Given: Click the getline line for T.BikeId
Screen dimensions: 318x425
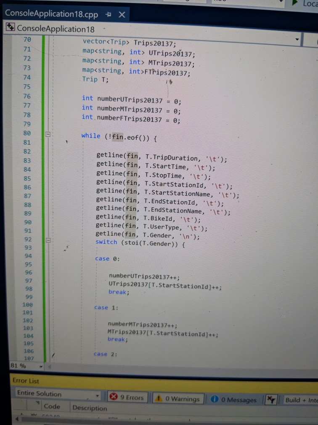Looking at the screenshot, I should point(148,218).
